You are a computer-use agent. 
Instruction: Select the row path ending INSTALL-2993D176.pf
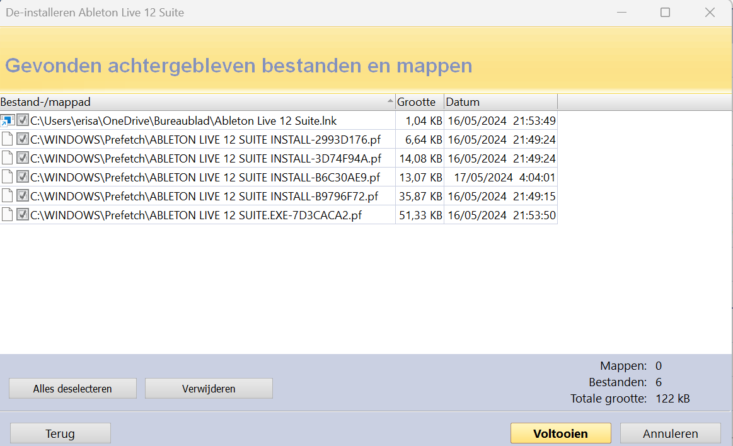pyautogui.click(x=205, y=140)
